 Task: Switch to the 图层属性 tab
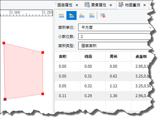(65, 5)
